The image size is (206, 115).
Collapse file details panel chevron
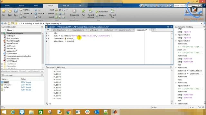coord(42,71)
